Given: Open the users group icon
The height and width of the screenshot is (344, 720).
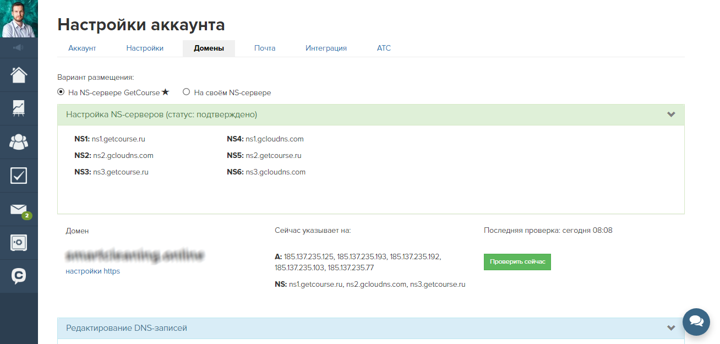Looking at the screenshot, I should point(19,142).
